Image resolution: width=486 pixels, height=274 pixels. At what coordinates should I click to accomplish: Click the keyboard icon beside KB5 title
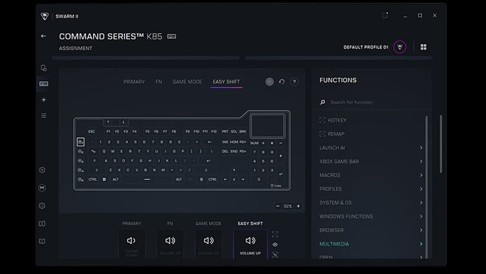point(171,36)
